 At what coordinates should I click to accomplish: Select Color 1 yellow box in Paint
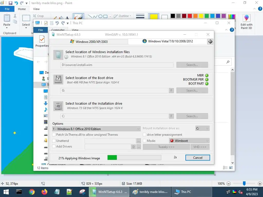click(154, 17)
